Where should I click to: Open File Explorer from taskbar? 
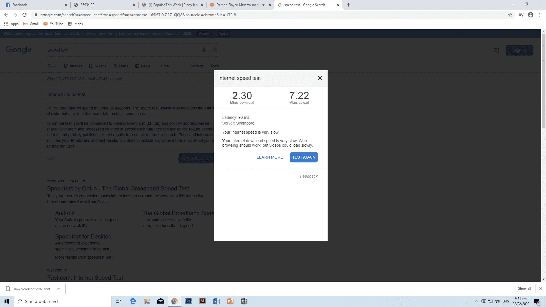click(147, 301)
